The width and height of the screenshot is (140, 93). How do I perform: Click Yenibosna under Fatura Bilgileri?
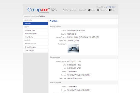coord(72,87)
